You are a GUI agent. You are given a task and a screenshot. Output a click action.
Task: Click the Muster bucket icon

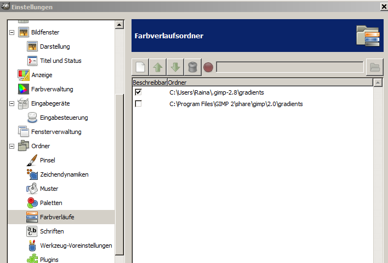coord(32,189)
